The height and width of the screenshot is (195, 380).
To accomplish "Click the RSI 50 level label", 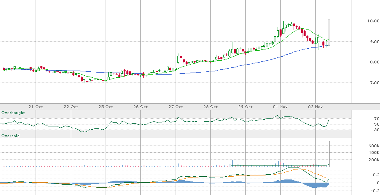I will pos(377,124).
